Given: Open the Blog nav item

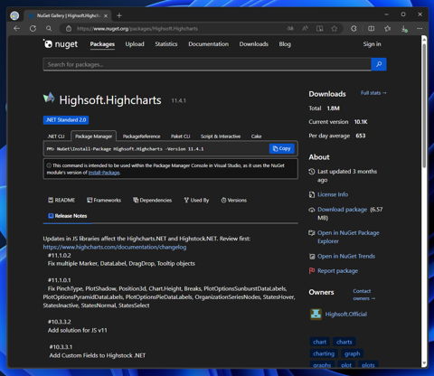Looking at the screenshot, I should tap(285, 44).
